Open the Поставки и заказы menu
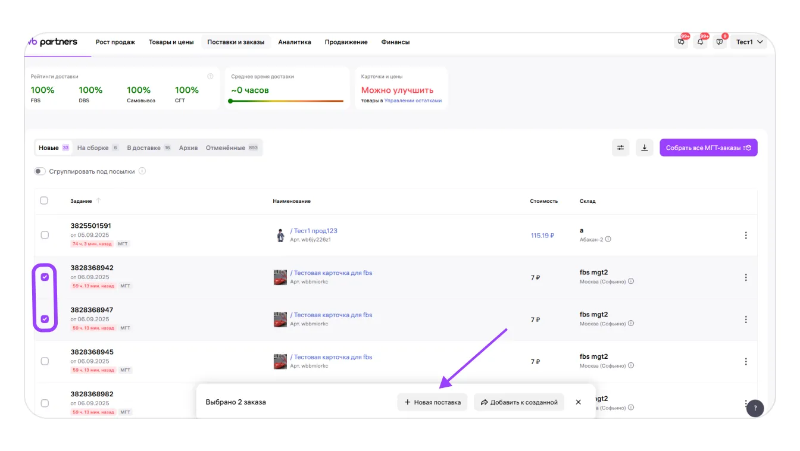Viewport: 800px width, 451px height. coord(236,42)
